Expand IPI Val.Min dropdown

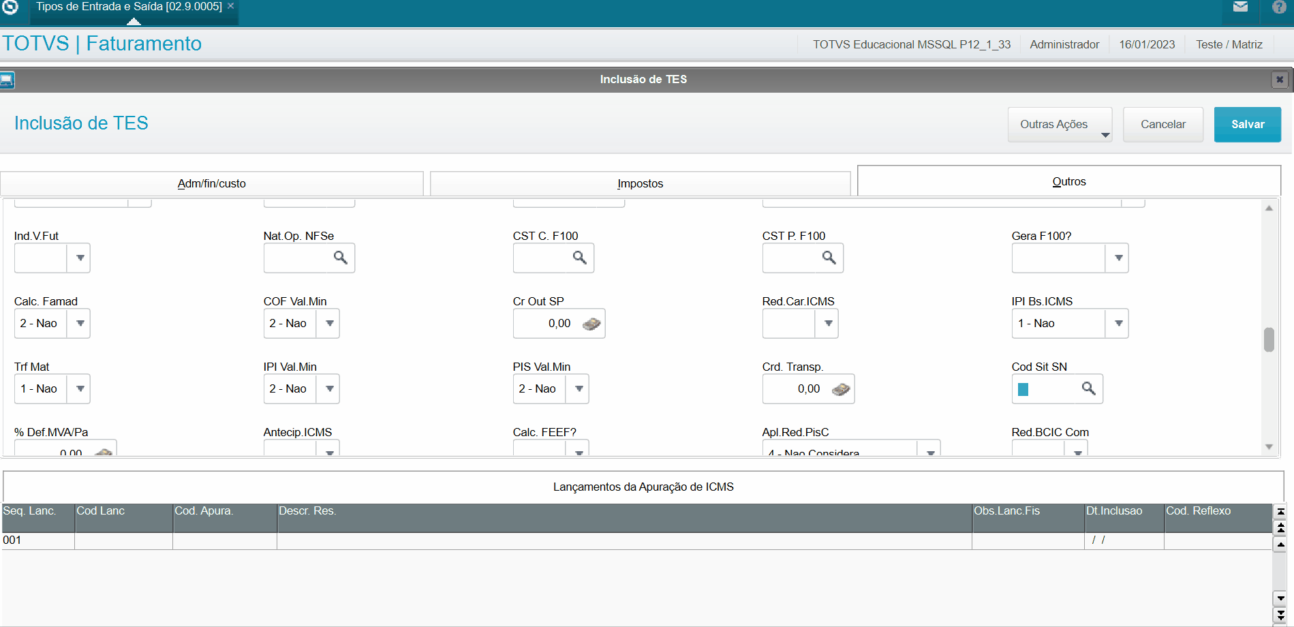pos(328,389)
